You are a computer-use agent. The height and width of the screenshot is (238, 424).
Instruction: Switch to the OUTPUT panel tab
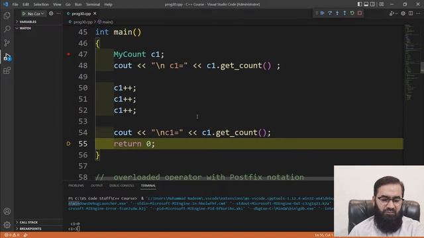97,186
